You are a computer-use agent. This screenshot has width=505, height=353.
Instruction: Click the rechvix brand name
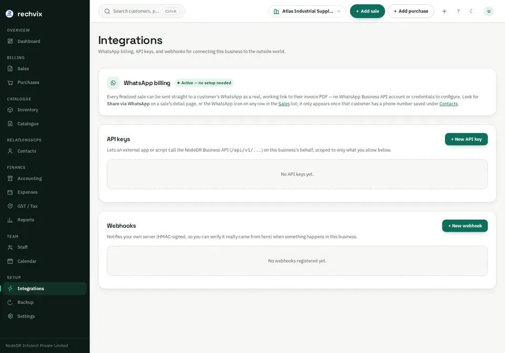click(x=29, y=14)
